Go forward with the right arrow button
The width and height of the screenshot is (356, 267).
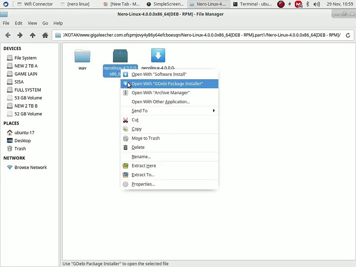20,35
